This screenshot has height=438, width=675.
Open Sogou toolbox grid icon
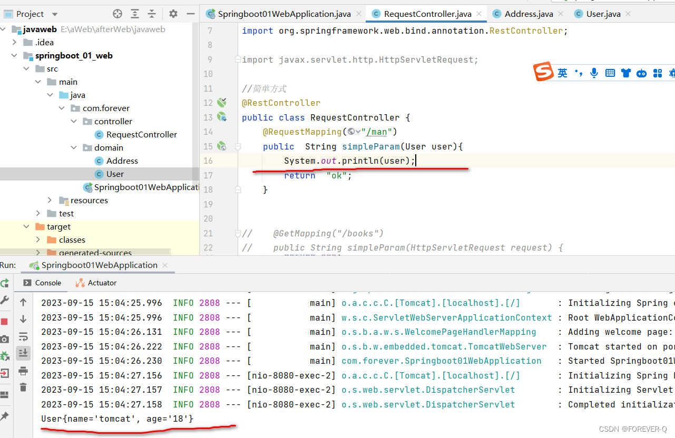[657, 73]
